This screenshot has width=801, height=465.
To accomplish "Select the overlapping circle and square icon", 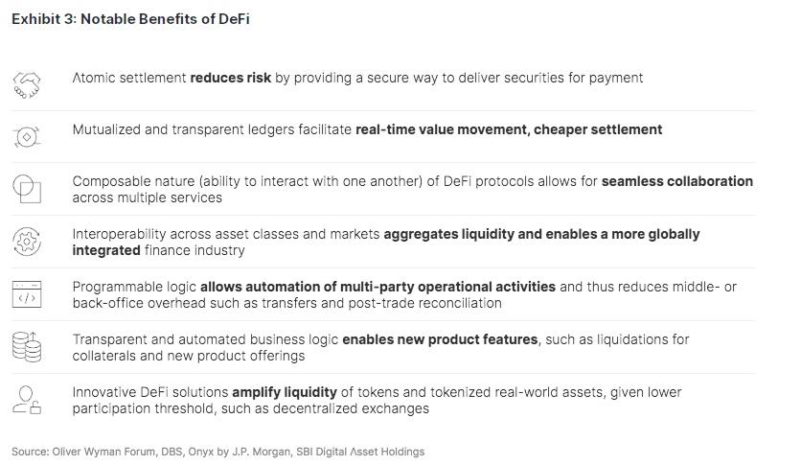I will (x=27, y=189).
